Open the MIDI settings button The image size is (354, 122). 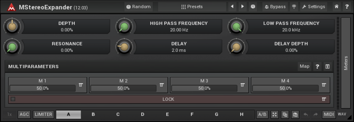(x=329, y=114)
